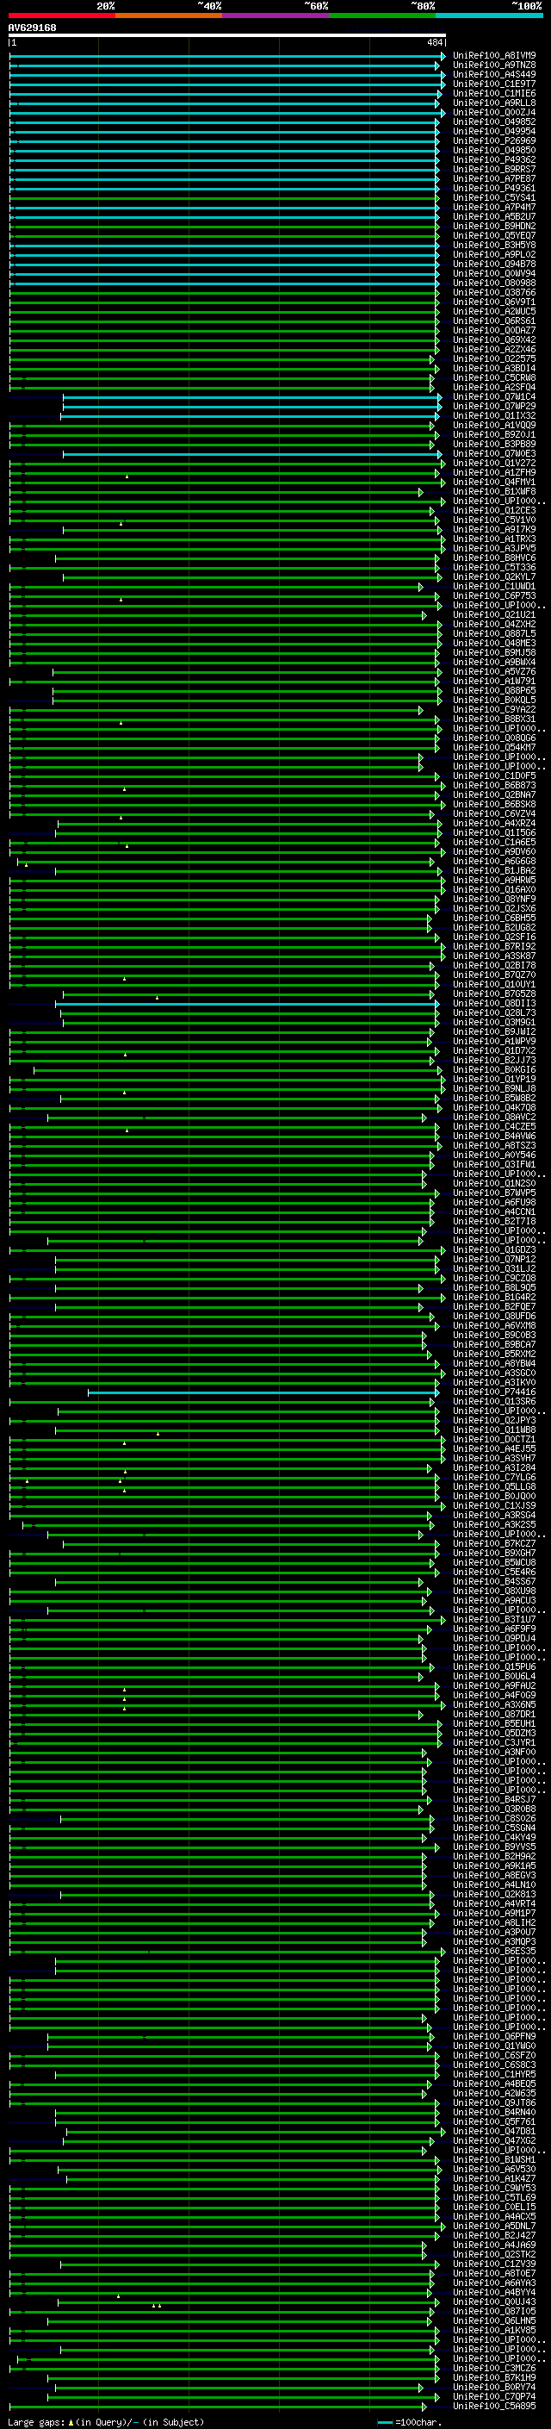
Task: Click the cyan alignment bar for UniRef100_Q8DII3
Action: click(248, 1003)
